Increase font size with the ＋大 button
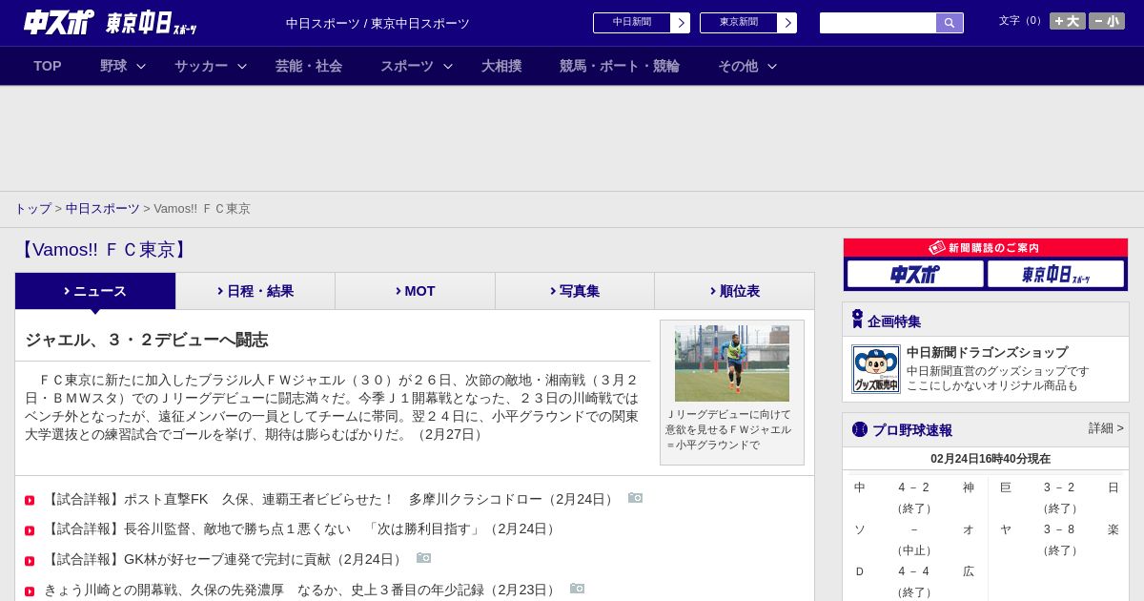 point(1067,21)
